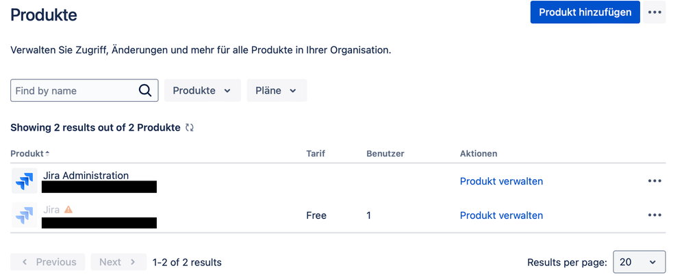The height and width of the screenshot is (279, 684).
Task: Click the greyed-out Jira product icon
Action: (25, 215)
